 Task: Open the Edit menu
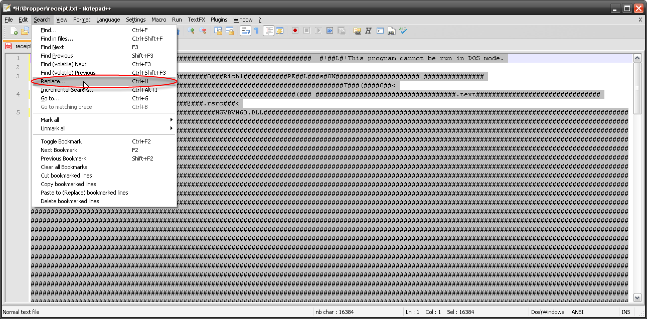coord(23,20)
